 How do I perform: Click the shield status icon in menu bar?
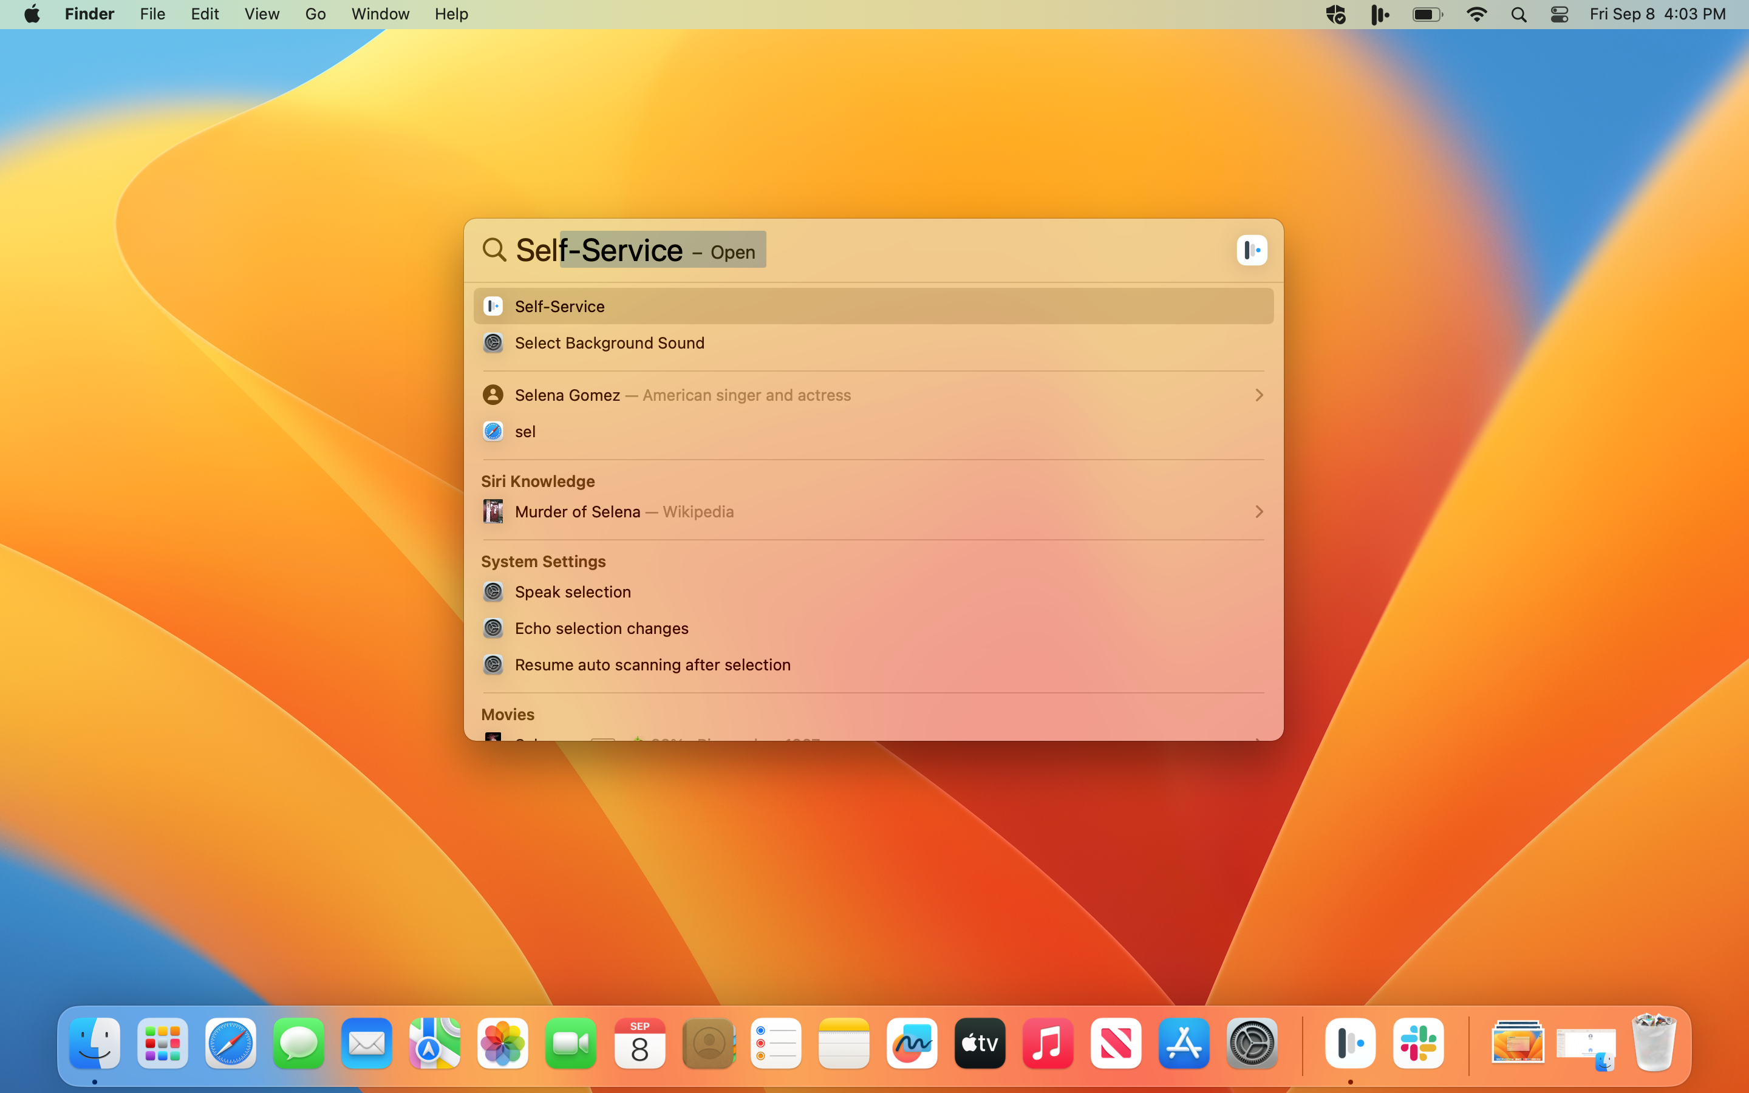(x=1335, y=15)
